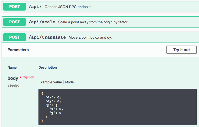
Task: Click the POST badge for /api/scale
Action: 14,22
